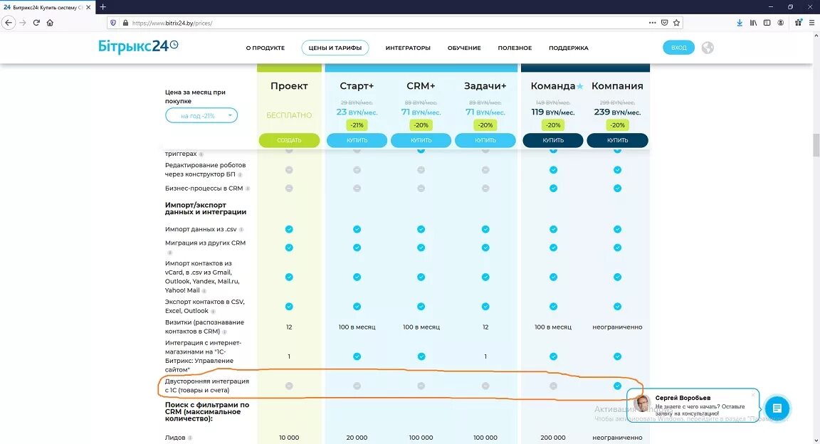Click Компания checkmark for Редактирование роботов

pos(618,170)
